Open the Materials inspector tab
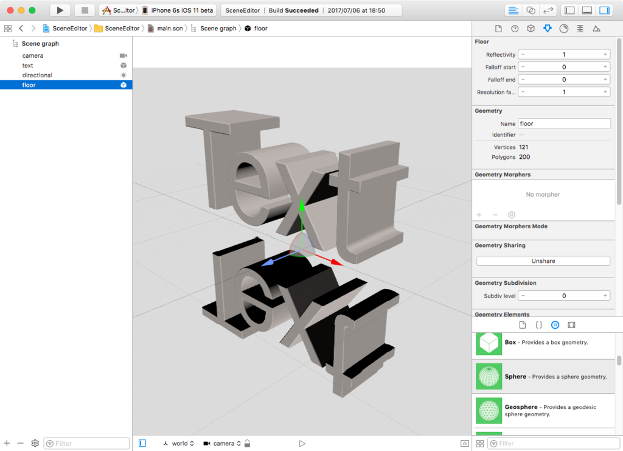623x451 pixels. [x=564, y=29]
